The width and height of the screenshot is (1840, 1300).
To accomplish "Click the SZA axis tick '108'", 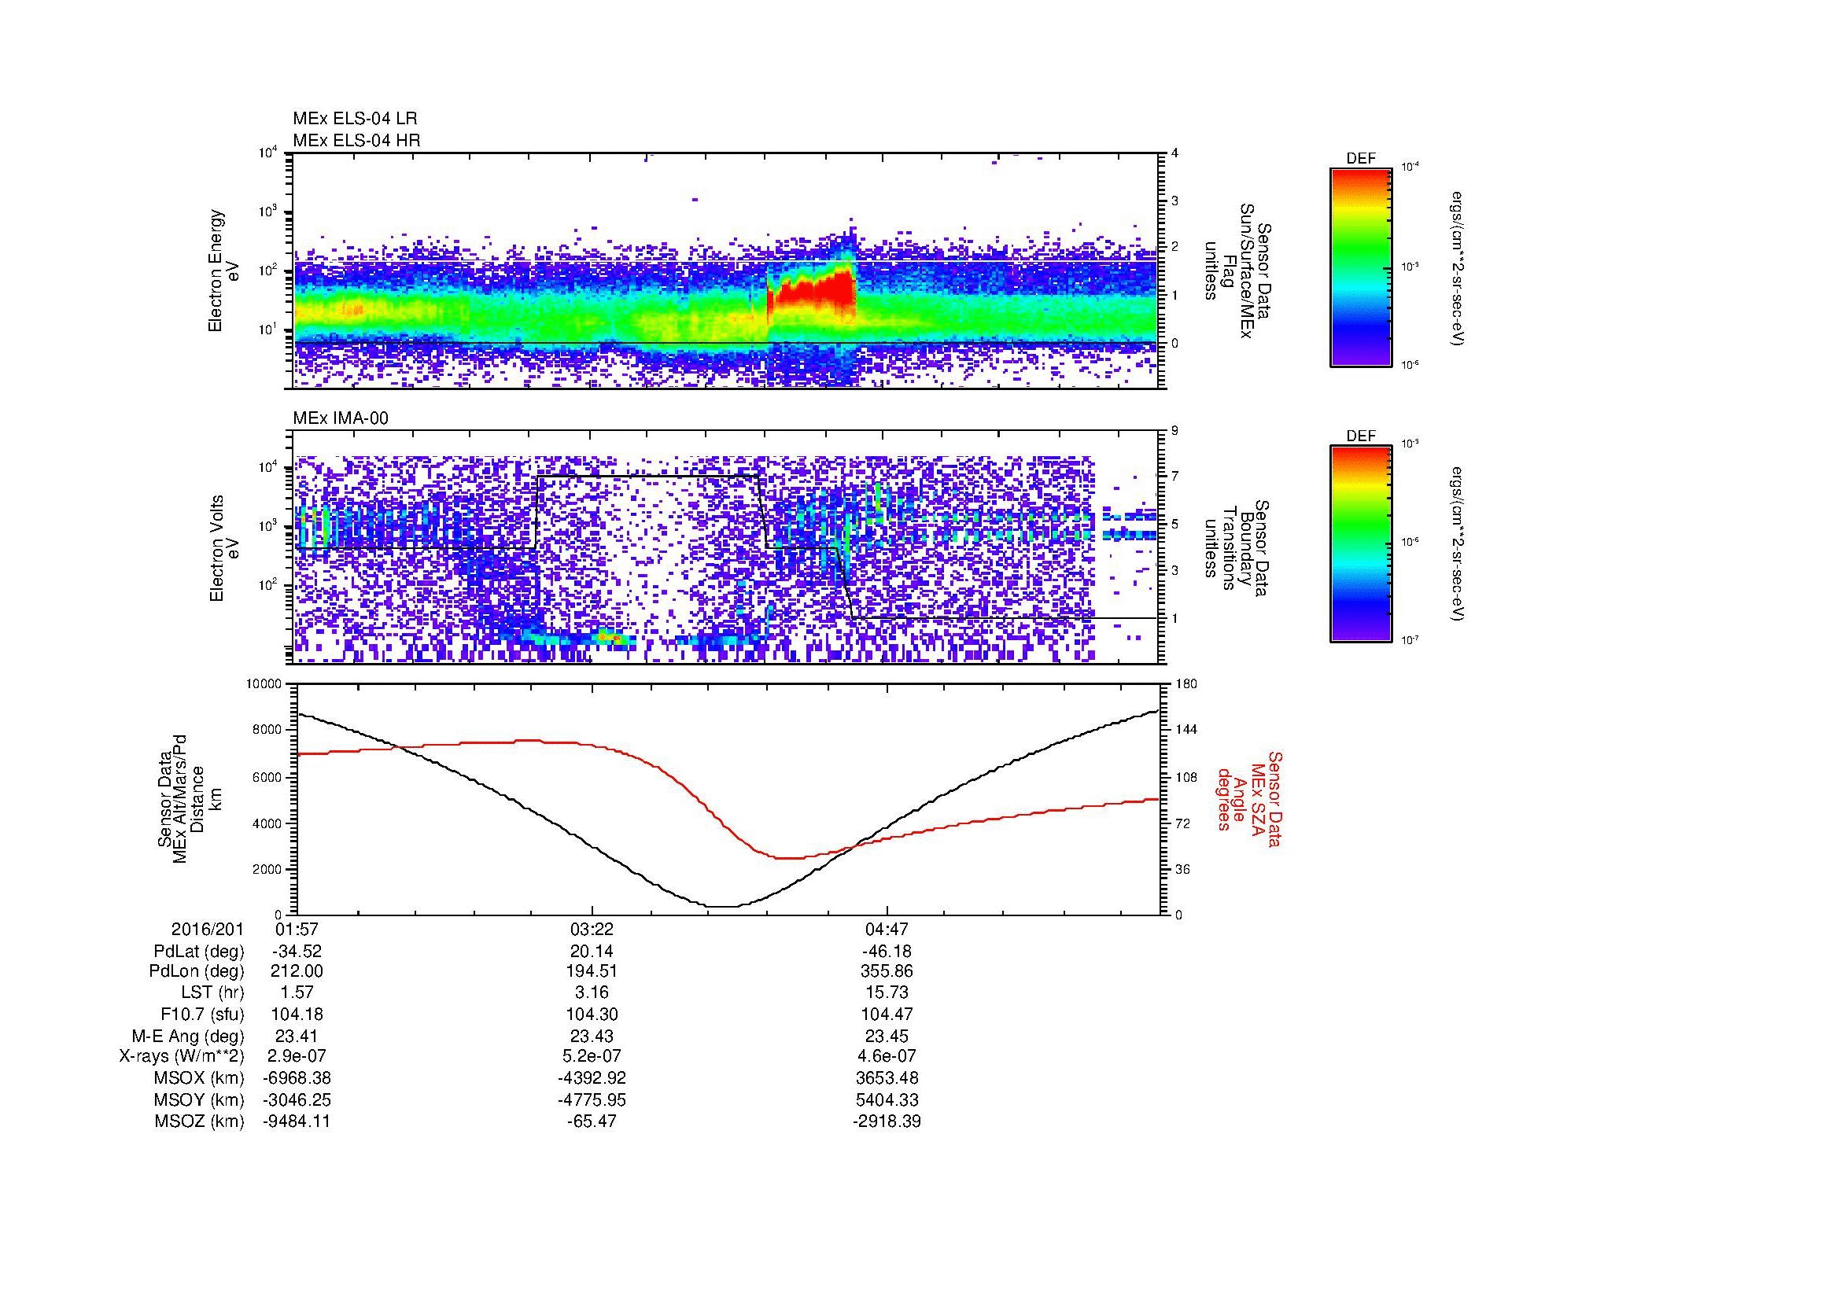I will 1187,777.
